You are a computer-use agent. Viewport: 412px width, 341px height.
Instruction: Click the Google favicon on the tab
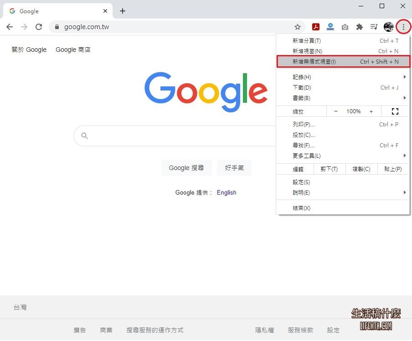12,11
